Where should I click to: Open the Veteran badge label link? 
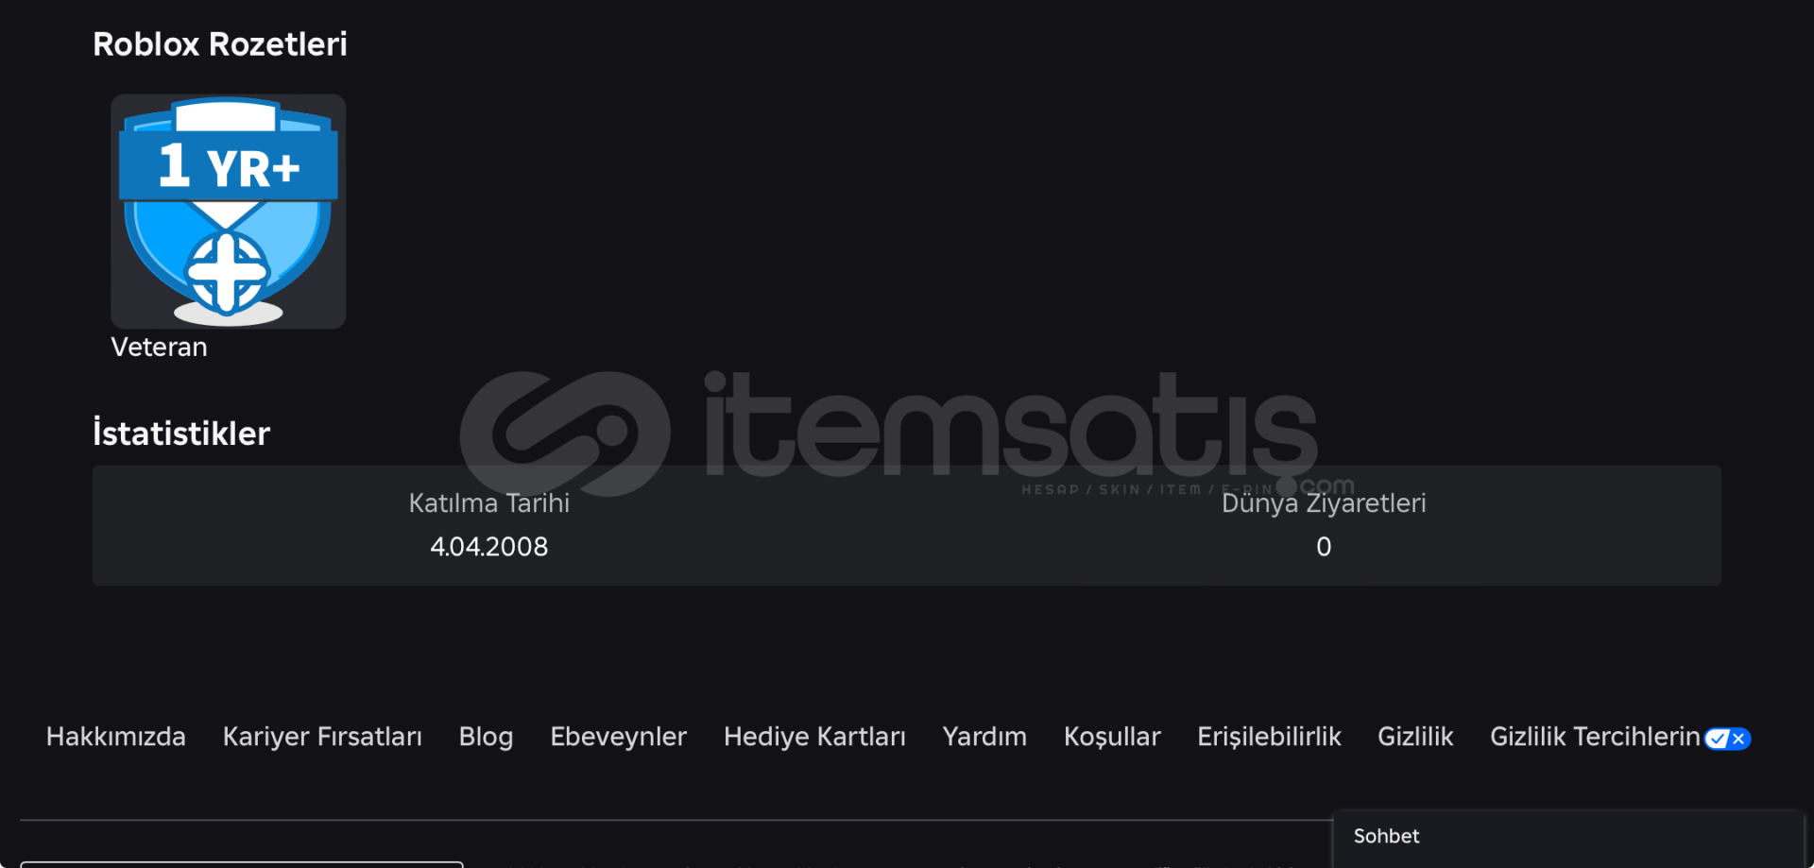[159, 348]
